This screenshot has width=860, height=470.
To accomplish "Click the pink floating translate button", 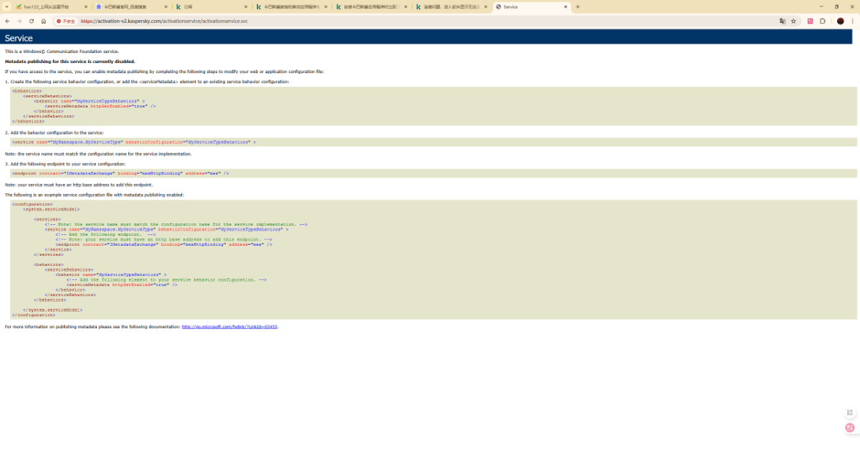I will (850, 428).
